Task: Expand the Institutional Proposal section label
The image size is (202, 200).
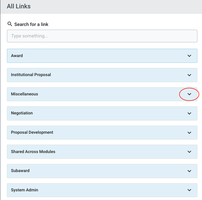Action: [x=31, y=75]
